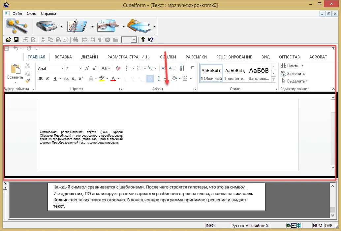
Task: Expand the scanner icon dropdown arrow
Action: coord(61,27)
